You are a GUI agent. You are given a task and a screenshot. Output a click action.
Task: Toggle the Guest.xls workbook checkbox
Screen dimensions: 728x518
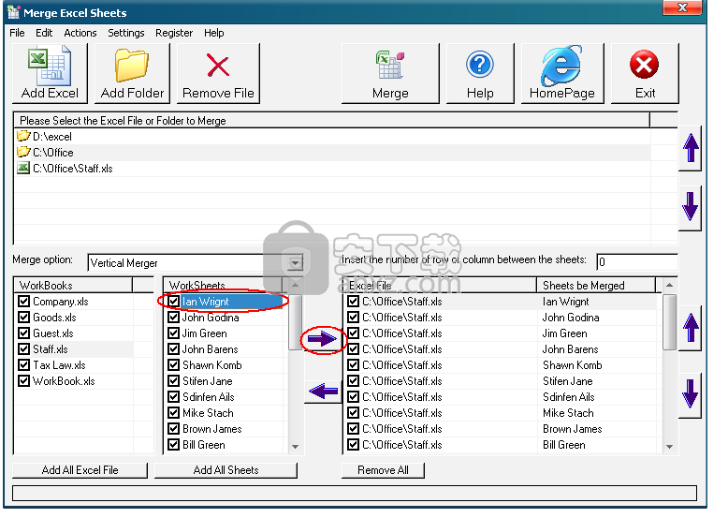[23, 333]
